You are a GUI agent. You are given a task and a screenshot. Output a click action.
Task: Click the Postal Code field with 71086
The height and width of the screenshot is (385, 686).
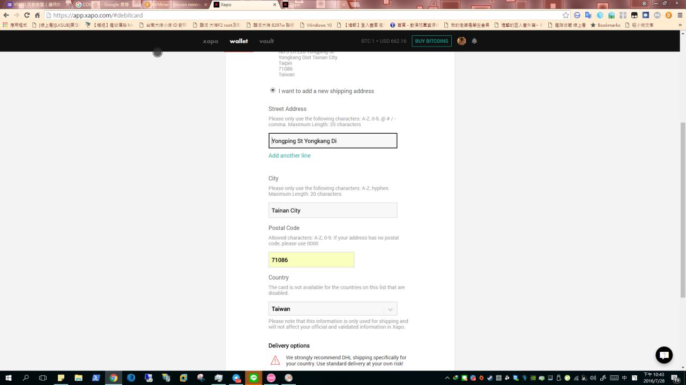[311, 260]
